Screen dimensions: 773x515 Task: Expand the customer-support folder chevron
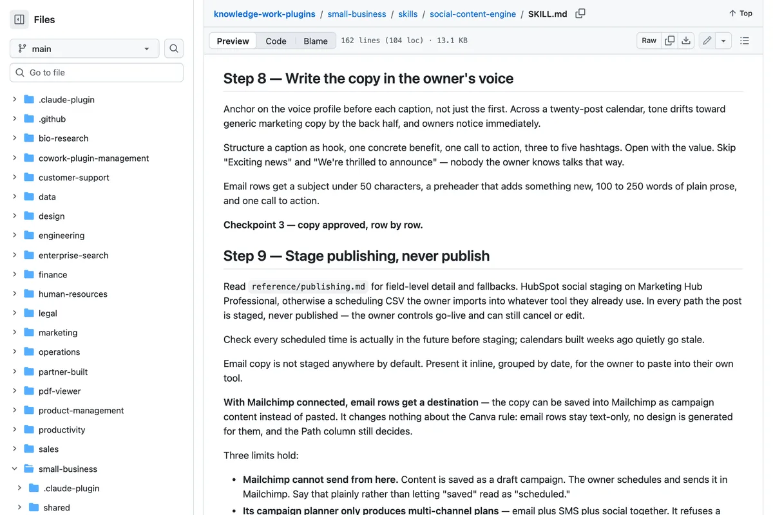tap(14, 177)
